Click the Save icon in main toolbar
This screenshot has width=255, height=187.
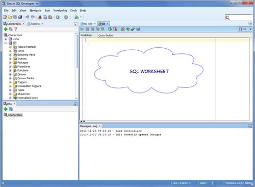15,17
